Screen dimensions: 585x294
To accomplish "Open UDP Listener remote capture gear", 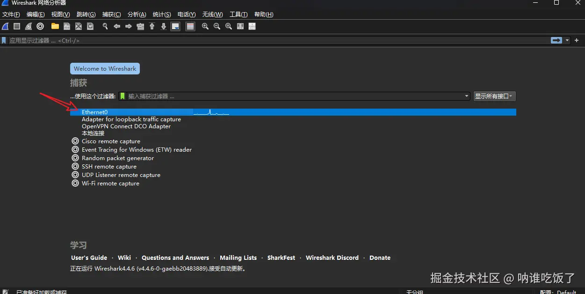I will [75, 175].
